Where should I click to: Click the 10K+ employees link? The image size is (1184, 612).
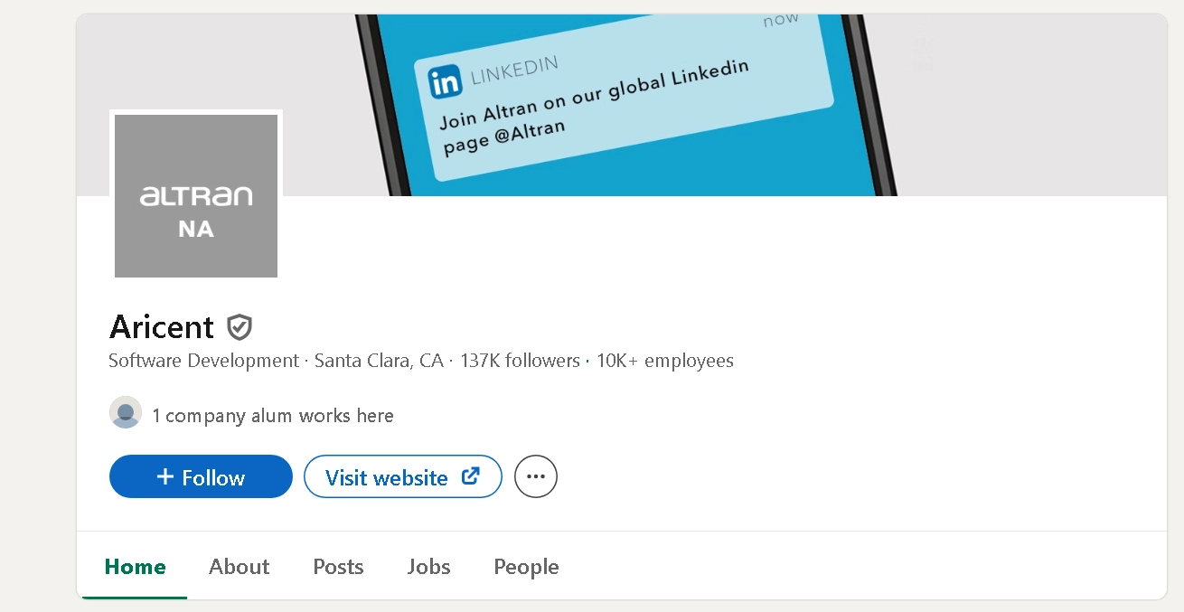(x=664, y=362)
